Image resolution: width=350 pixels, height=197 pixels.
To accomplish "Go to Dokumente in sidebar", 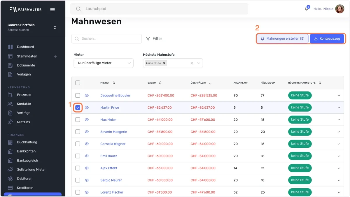I will point(26,65).
